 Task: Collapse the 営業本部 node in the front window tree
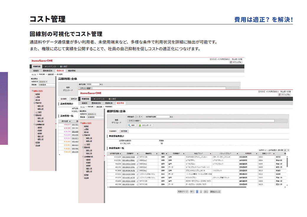coord(83,135)
